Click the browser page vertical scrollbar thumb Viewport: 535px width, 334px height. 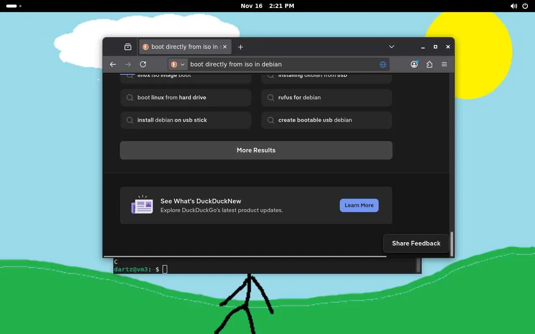click(451, 243)
